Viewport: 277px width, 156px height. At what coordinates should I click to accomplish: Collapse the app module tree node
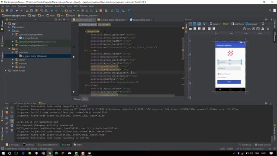(6, 23)
